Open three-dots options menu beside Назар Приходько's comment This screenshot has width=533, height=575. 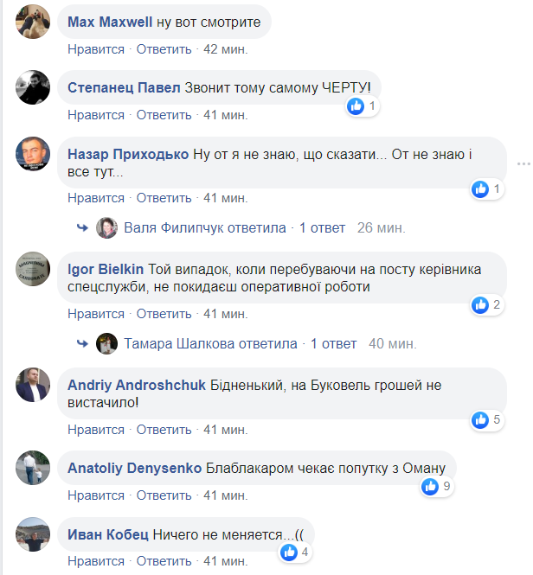point(523,163)
